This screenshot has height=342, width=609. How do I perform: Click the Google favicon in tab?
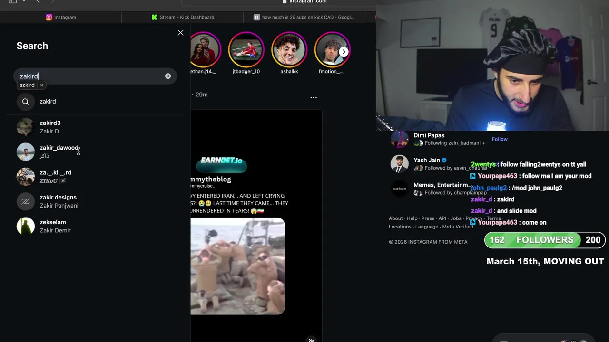coord(257,17)
